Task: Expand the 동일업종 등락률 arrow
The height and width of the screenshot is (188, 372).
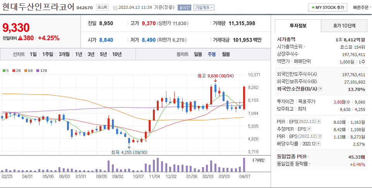Action: click(x=310, y=164)
